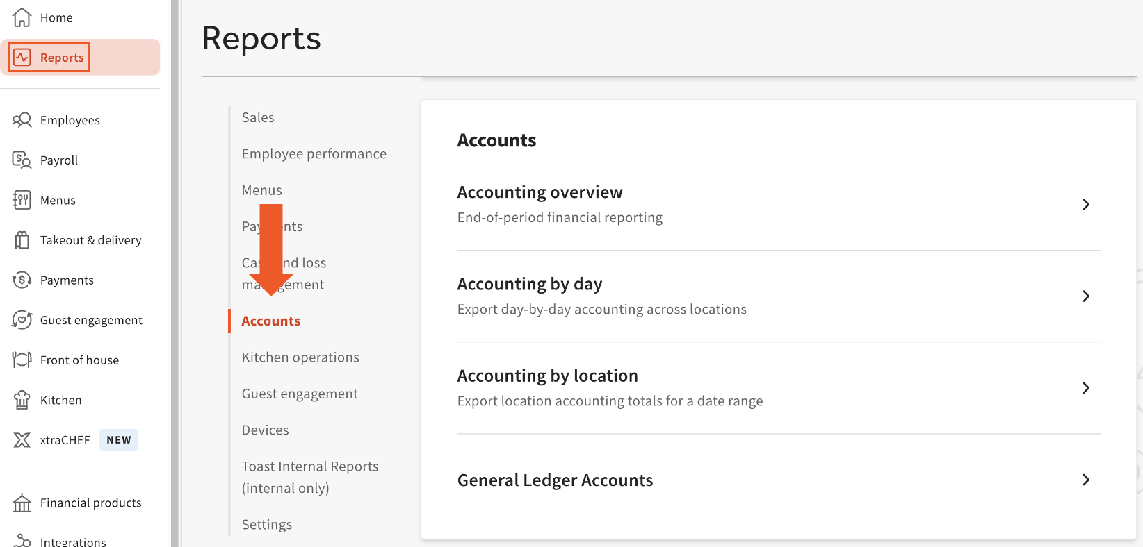Open Toast Internal Reports (internal only)
This screenshot has height=547, width=1143.
[310, 477]
